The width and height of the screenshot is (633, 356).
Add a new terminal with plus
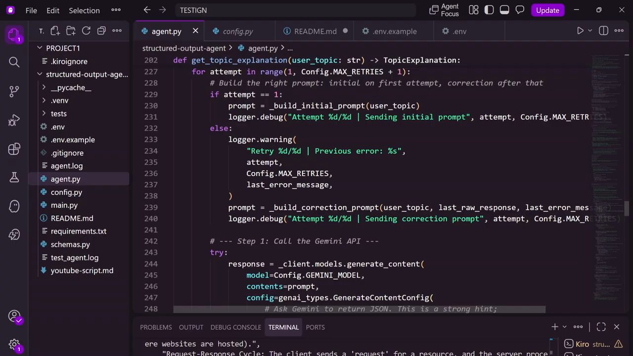[555, 327]
